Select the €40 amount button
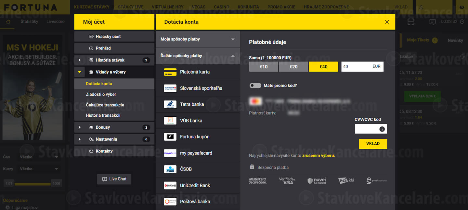The height and width of the screenshot is (210, 468). coord(323,67)
